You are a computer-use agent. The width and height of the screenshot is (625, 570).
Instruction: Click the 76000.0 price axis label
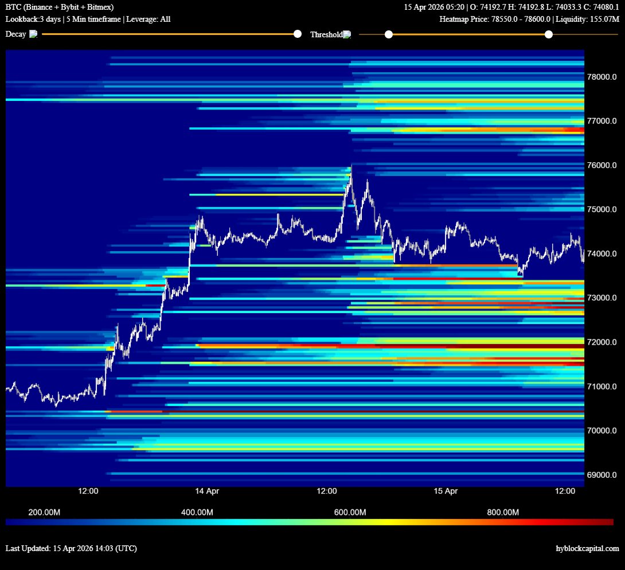(x=601, y=165)
